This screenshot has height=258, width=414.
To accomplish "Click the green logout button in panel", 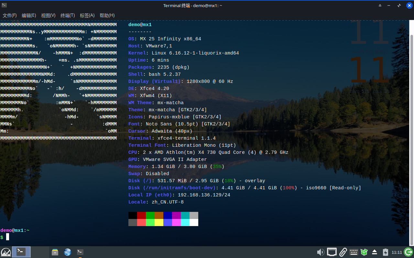I will click(x=409, y=252).
